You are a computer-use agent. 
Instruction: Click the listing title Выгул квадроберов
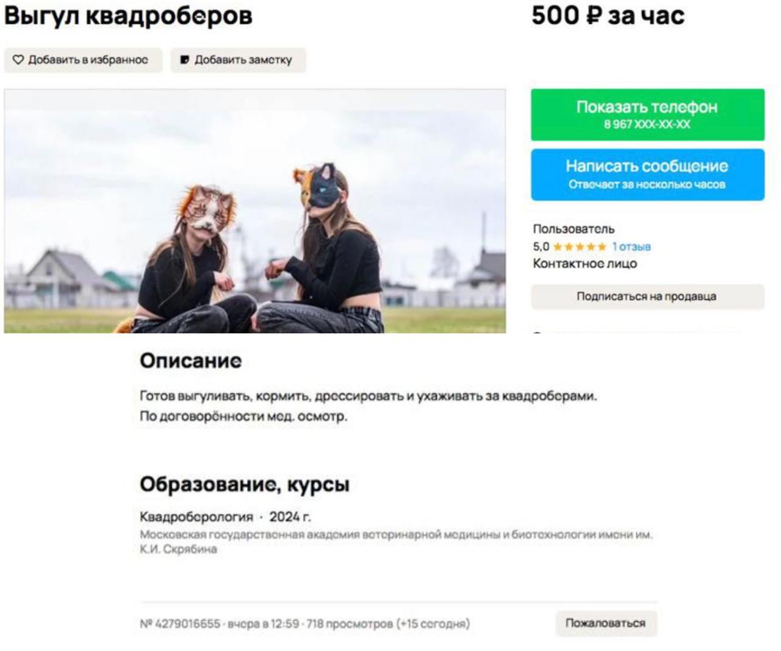click(128, 16)
